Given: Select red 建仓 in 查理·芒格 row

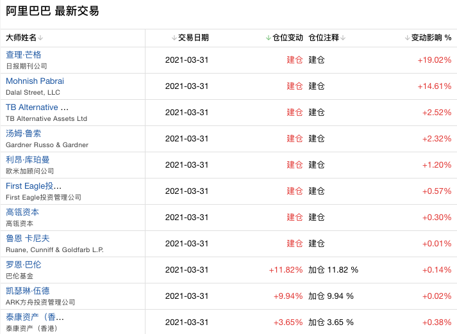Looking at the screenshot, I should [295, 60].
